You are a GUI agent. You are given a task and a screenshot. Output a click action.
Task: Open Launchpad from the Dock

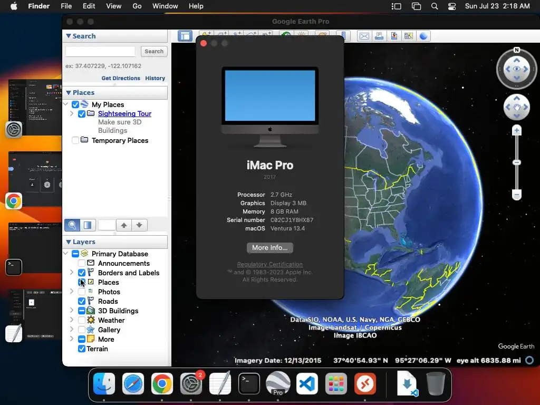[x=336, y=383]
